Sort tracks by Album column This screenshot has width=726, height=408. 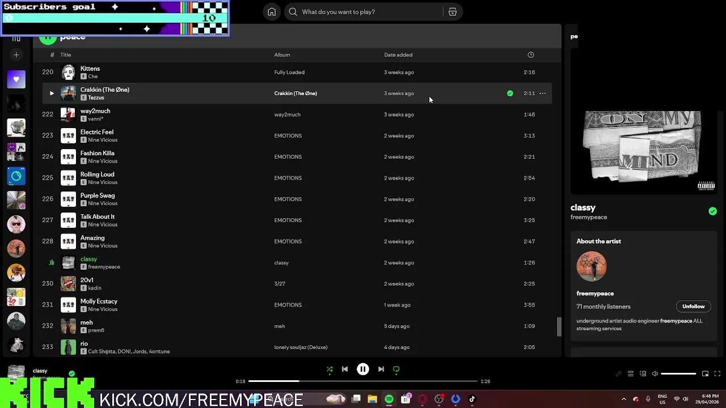(282, 55)
